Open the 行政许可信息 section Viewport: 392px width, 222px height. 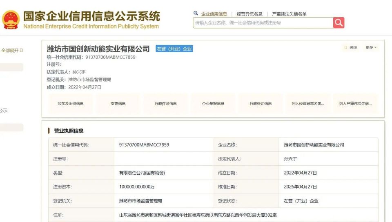point(165,104)
